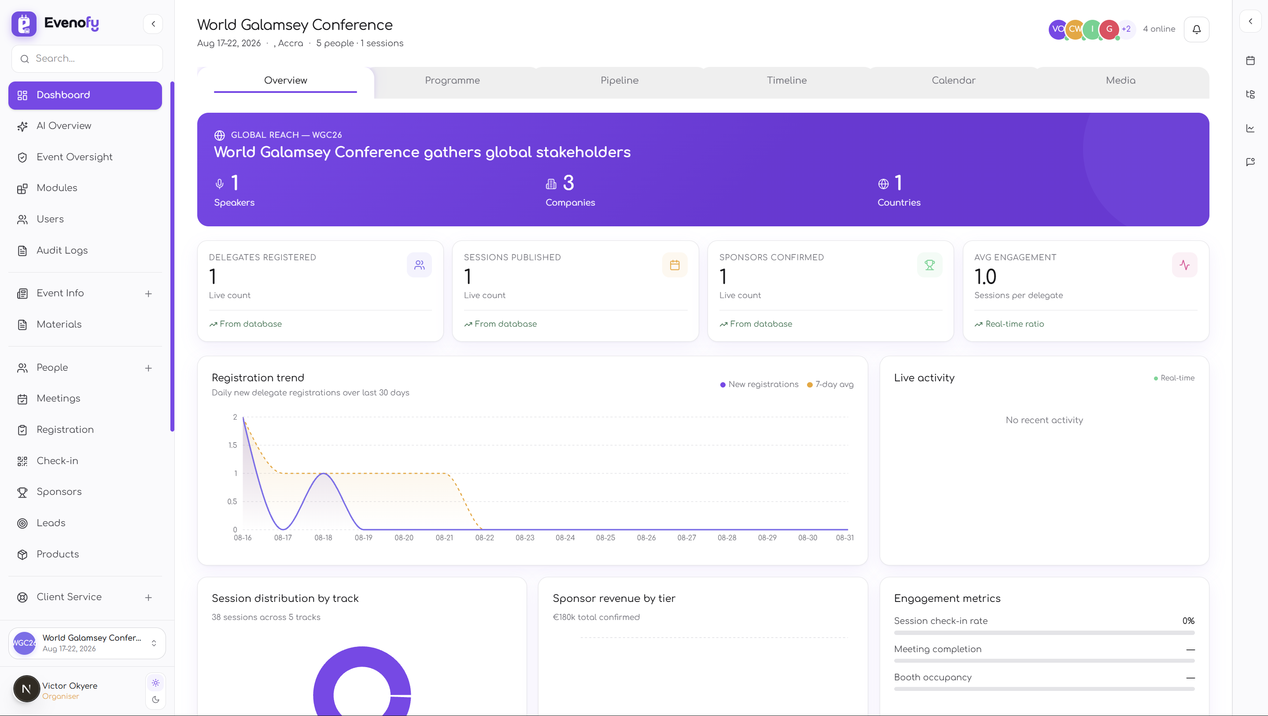Open Products page
Image resolution: width=1268 pixels, height=716 pixels.
(85, 554)
